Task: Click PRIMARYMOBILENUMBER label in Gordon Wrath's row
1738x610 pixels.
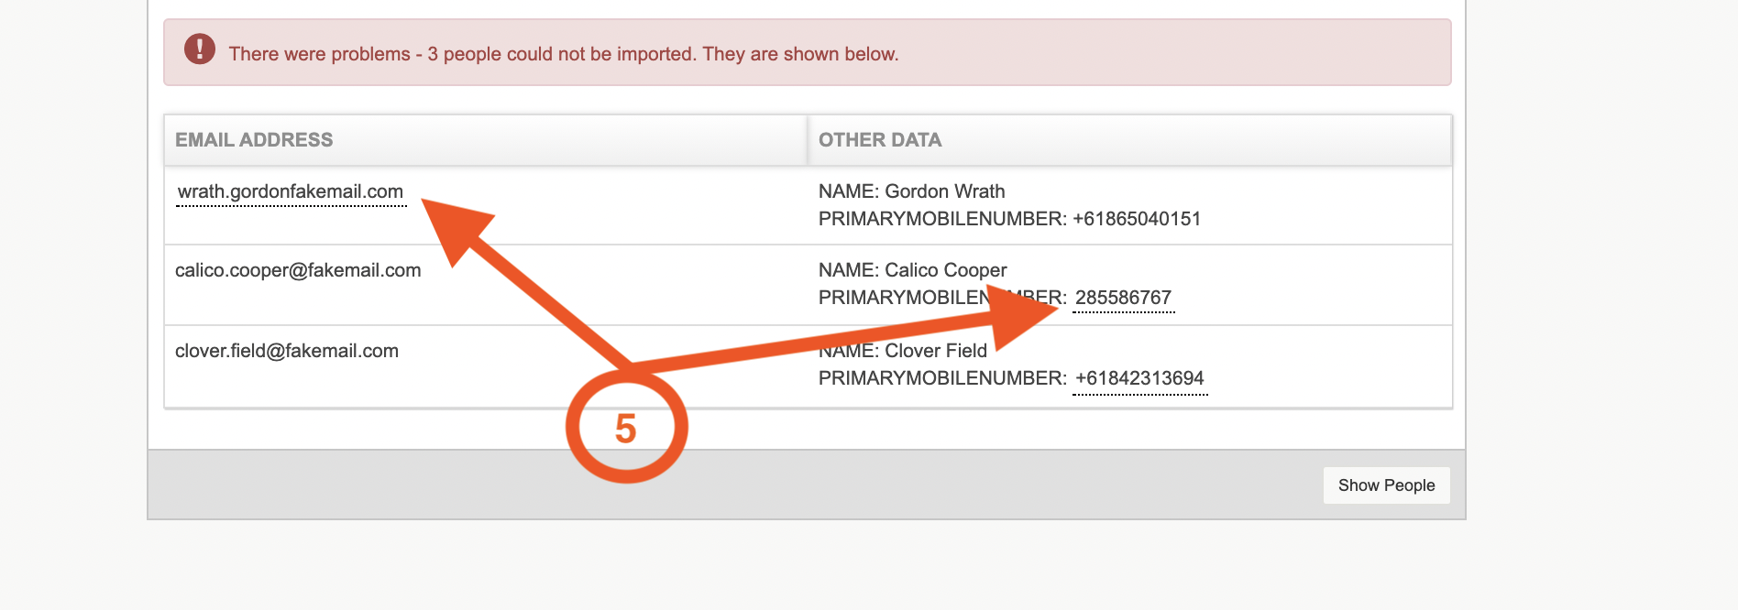Action: pyautogui.click(x=941, y=219)
